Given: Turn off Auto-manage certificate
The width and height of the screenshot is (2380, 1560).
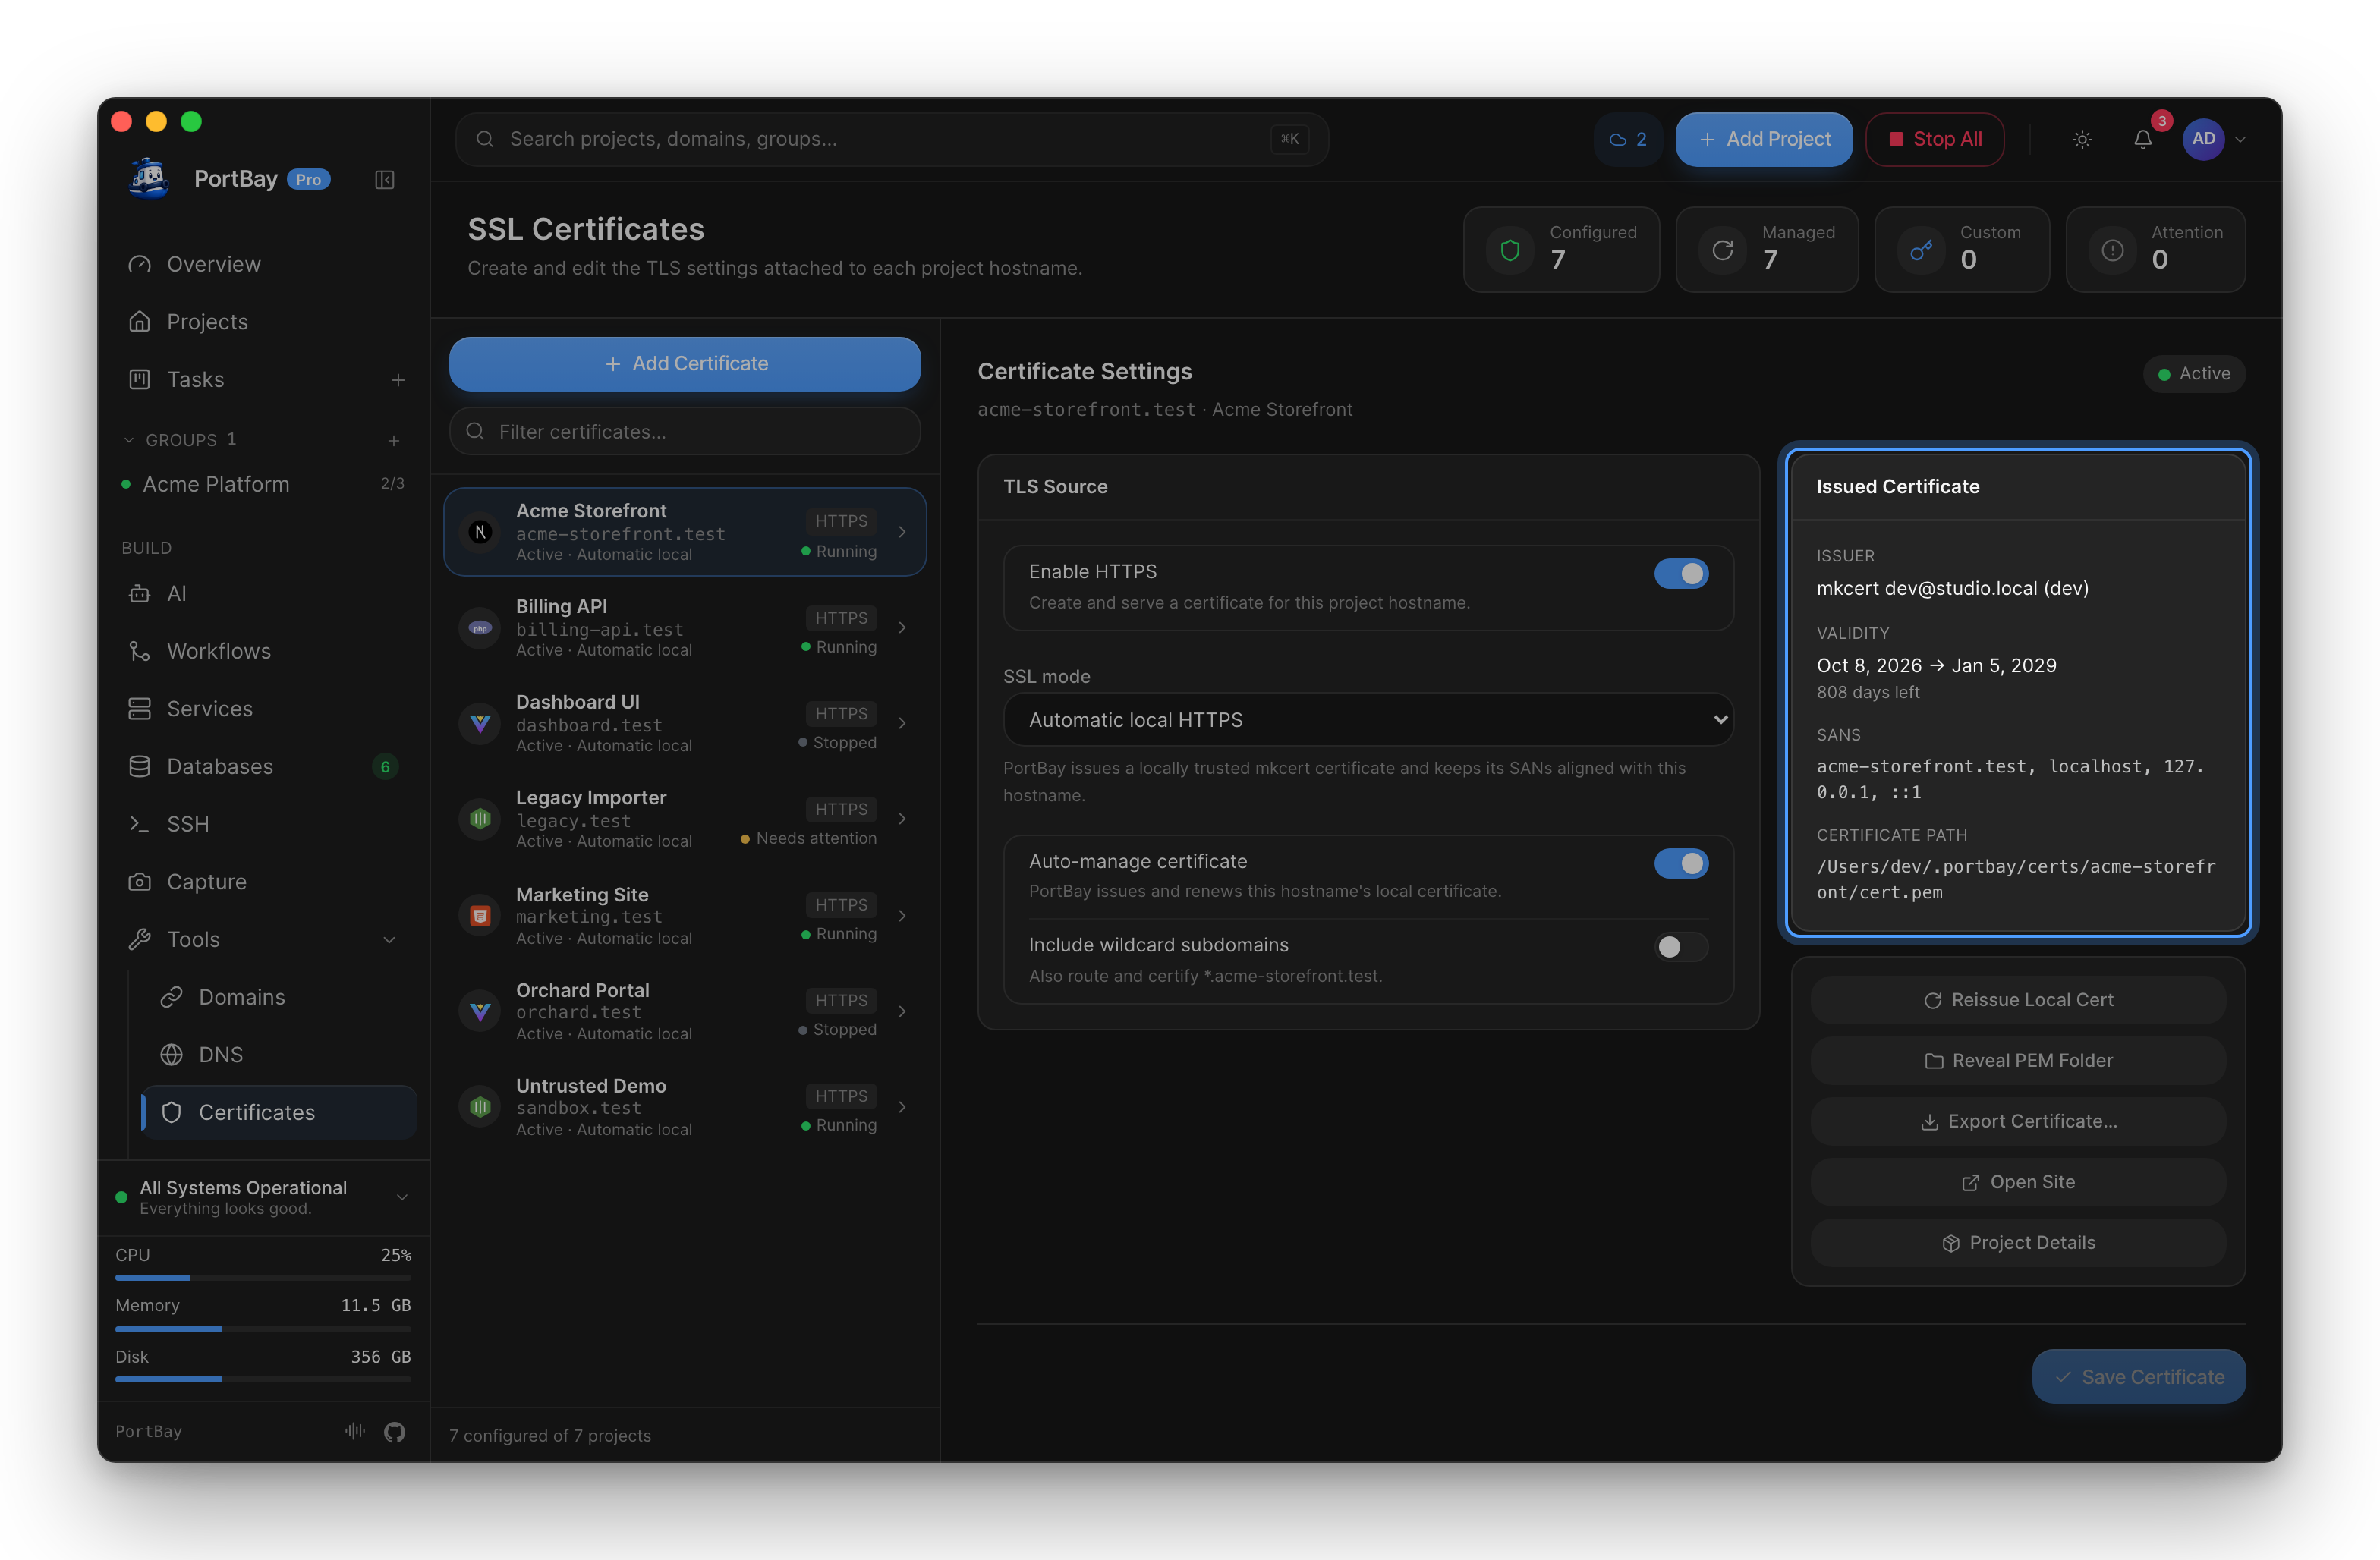Looking at the screenshot, I should click(1681, 863).
